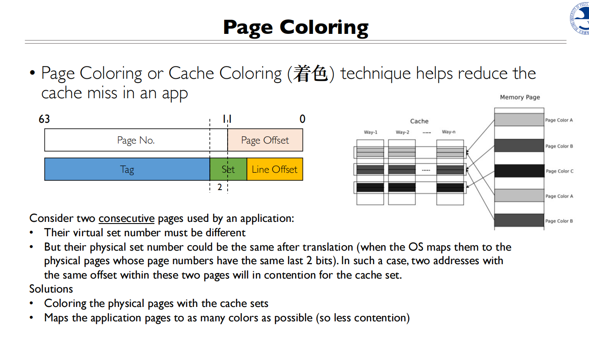Click the "Page Coloring" slide title
The height and width of the screenshot is (337, 589).
[296, 27]
